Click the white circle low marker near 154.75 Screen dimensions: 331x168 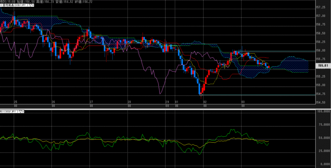[x=201, y=95]
